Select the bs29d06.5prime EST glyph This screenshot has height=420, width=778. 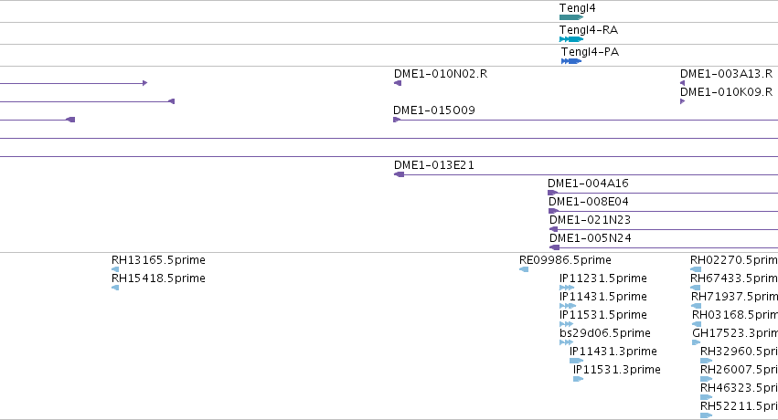click(x=566, y=342)
